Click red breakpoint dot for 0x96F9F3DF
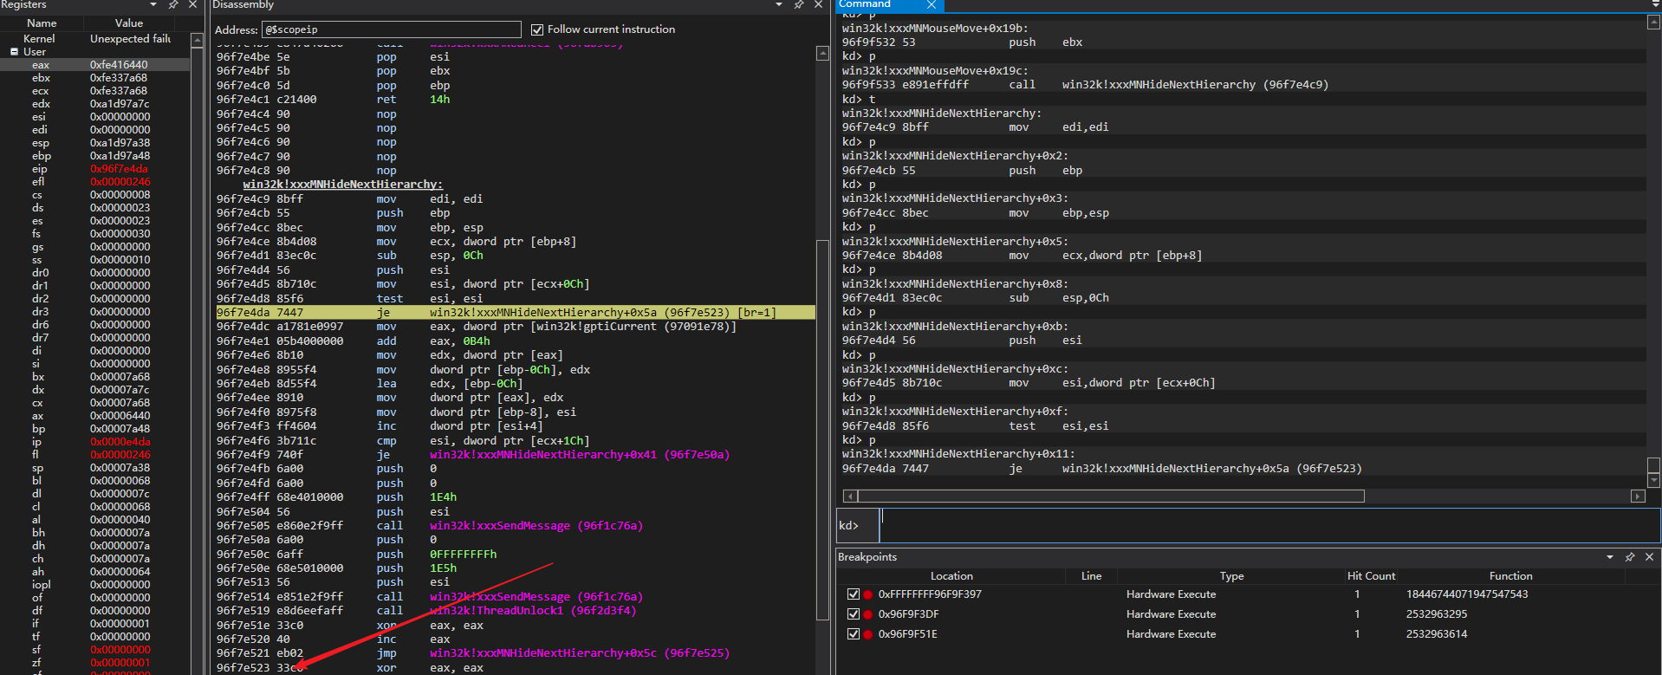Screen dimensions: 1662x675 pos(867,614)
